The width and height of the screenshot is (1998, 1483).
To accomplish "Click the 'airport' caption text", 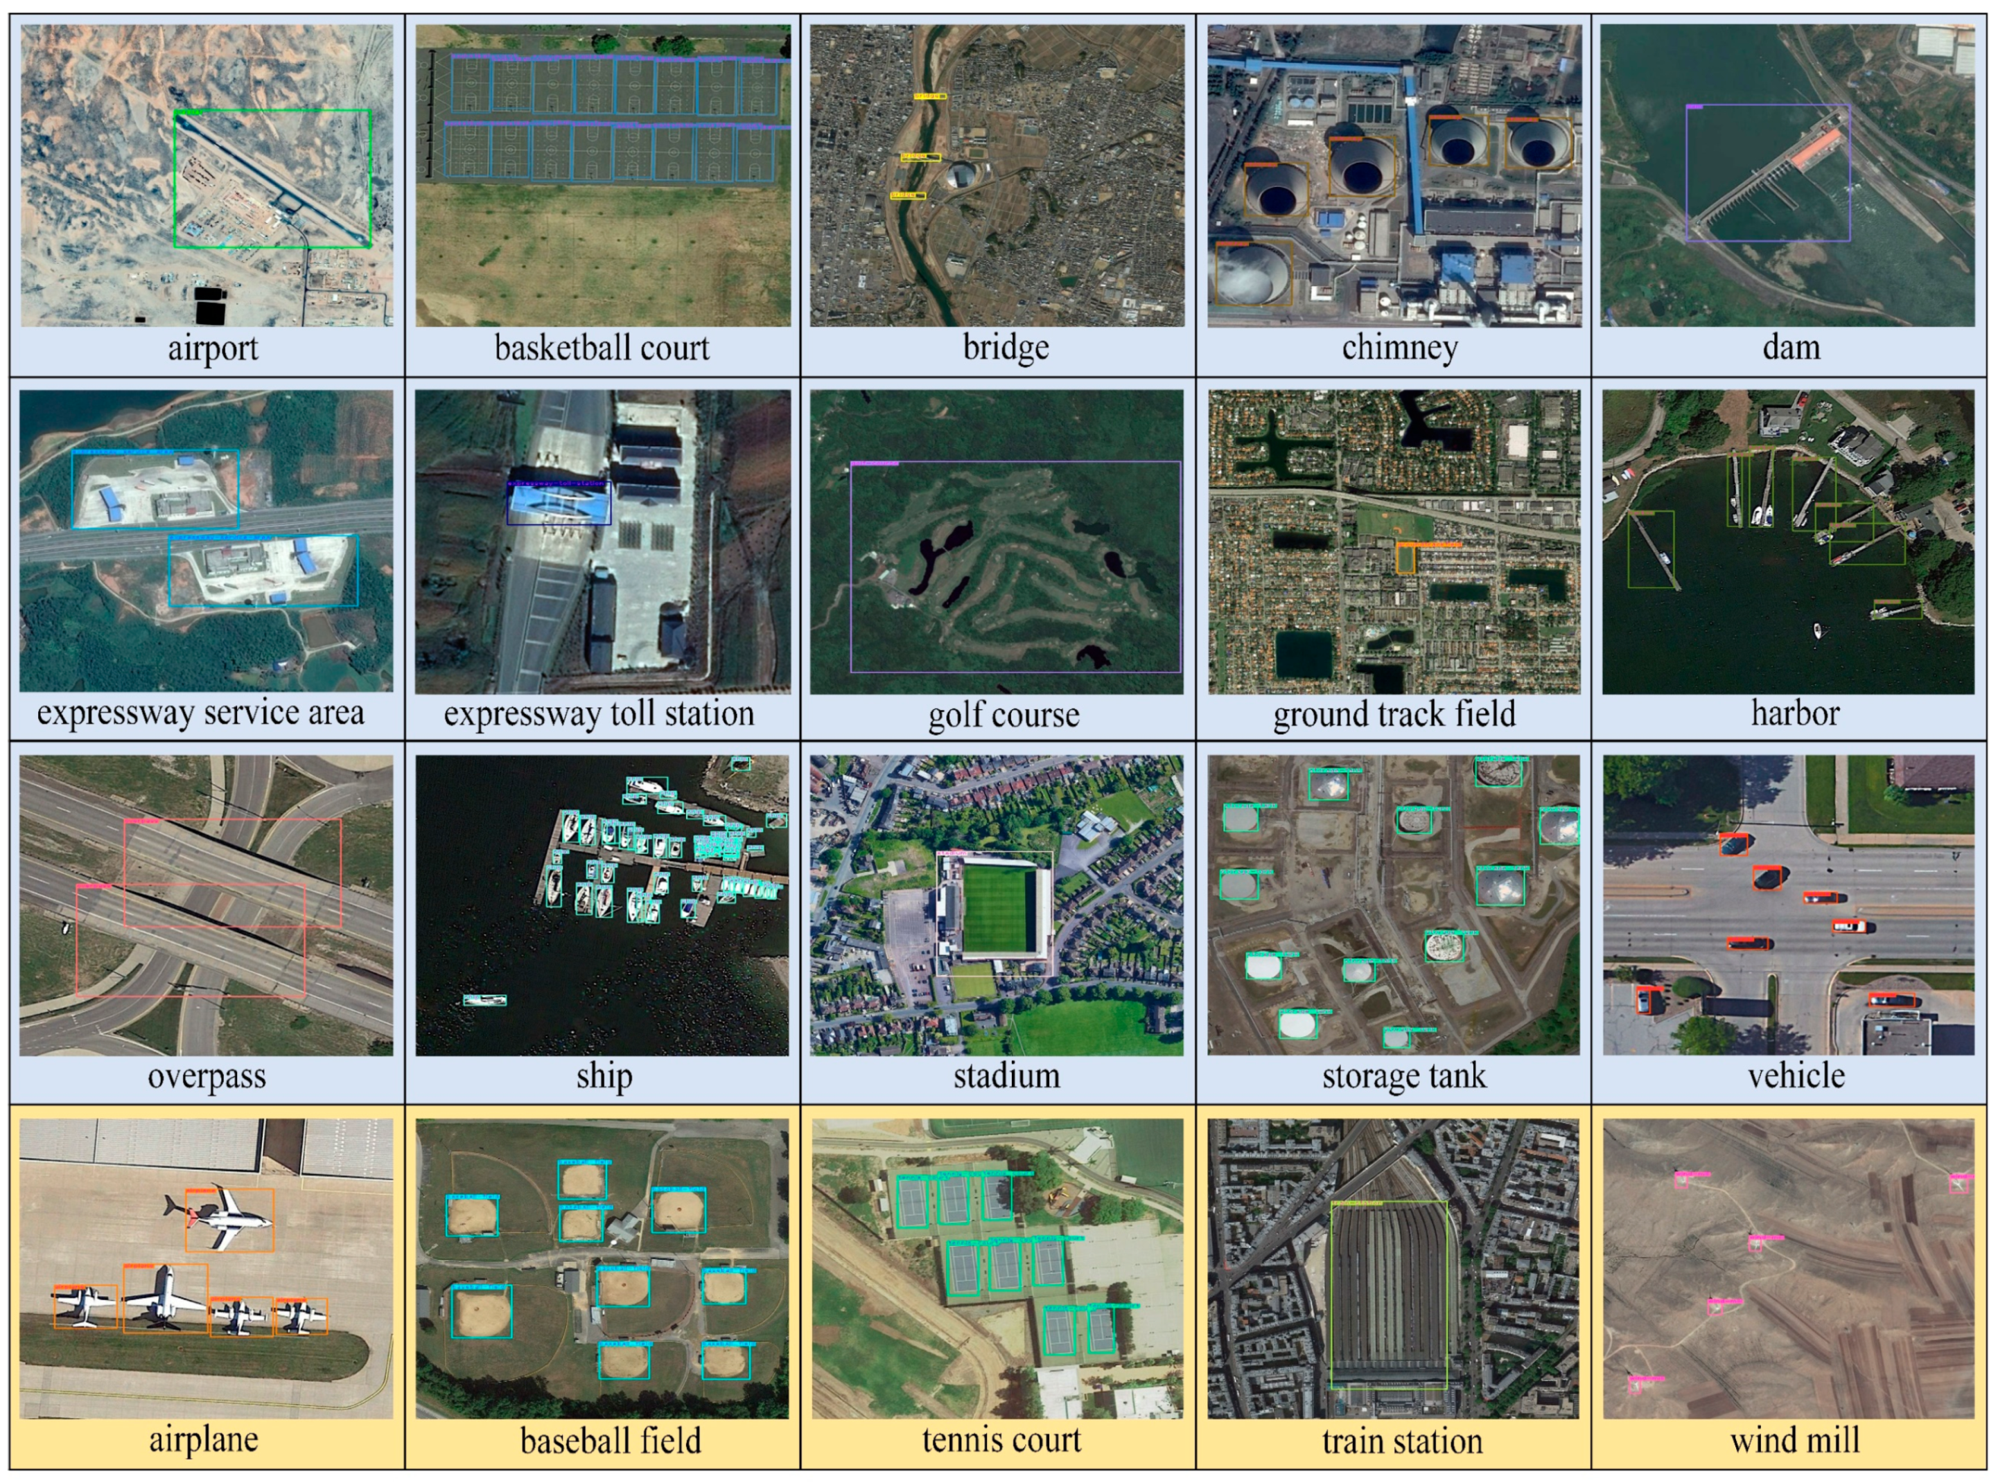I will (x=213, y=349).
